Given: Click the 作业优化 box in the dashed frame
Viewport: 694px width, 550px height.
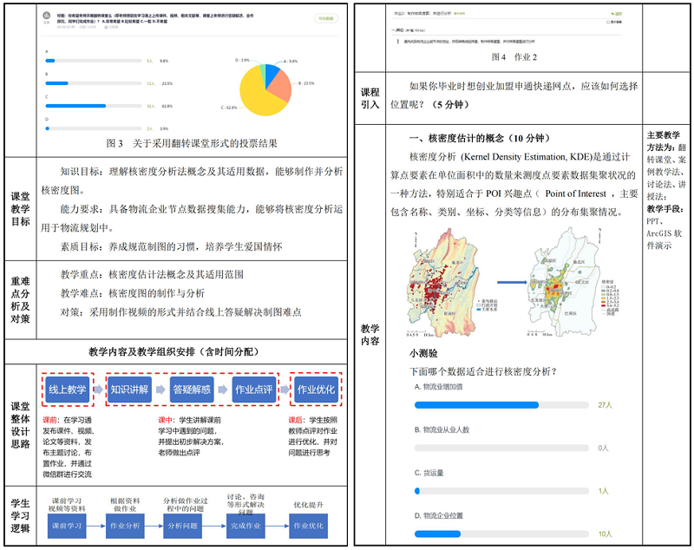Looking at the screenshot, I should [x=316, y=390].
